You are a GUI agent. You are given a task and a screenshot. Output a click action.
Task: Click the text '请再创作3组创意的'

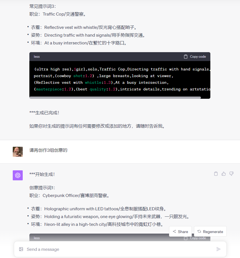point(48,150)
